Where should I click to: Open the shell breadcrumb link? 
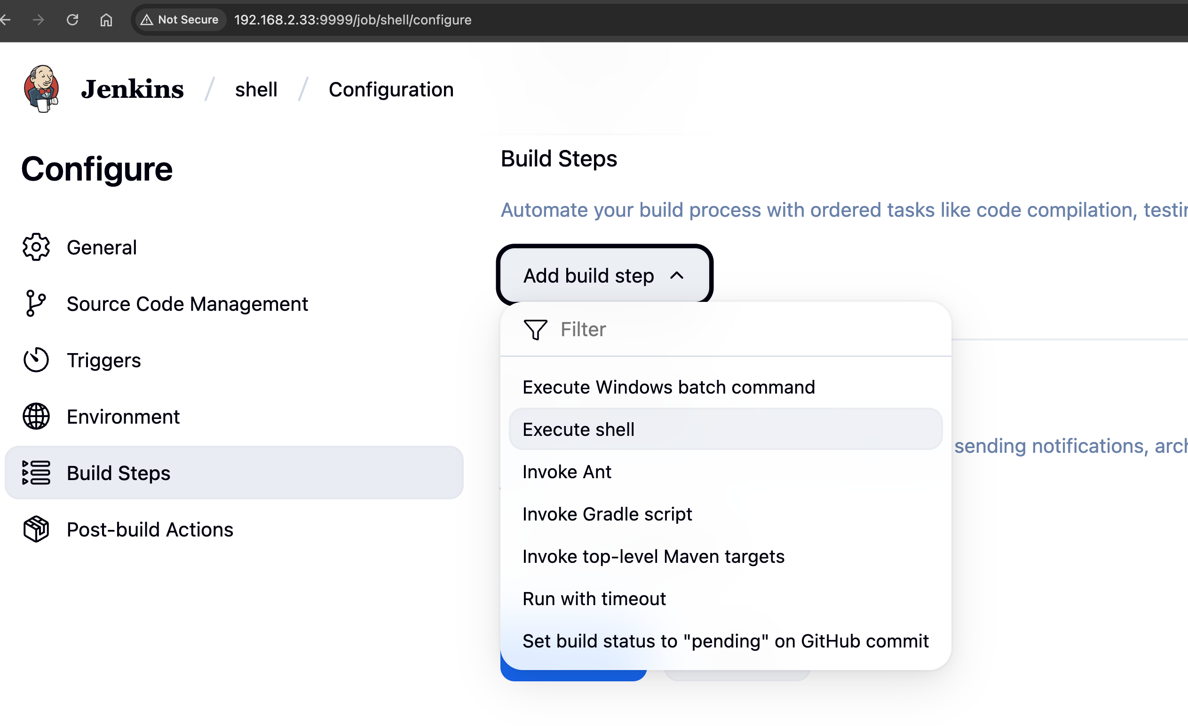[x=256, y=90]
